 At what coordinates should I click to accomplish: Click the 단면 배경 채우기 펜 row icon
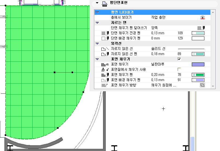(105, 38)
